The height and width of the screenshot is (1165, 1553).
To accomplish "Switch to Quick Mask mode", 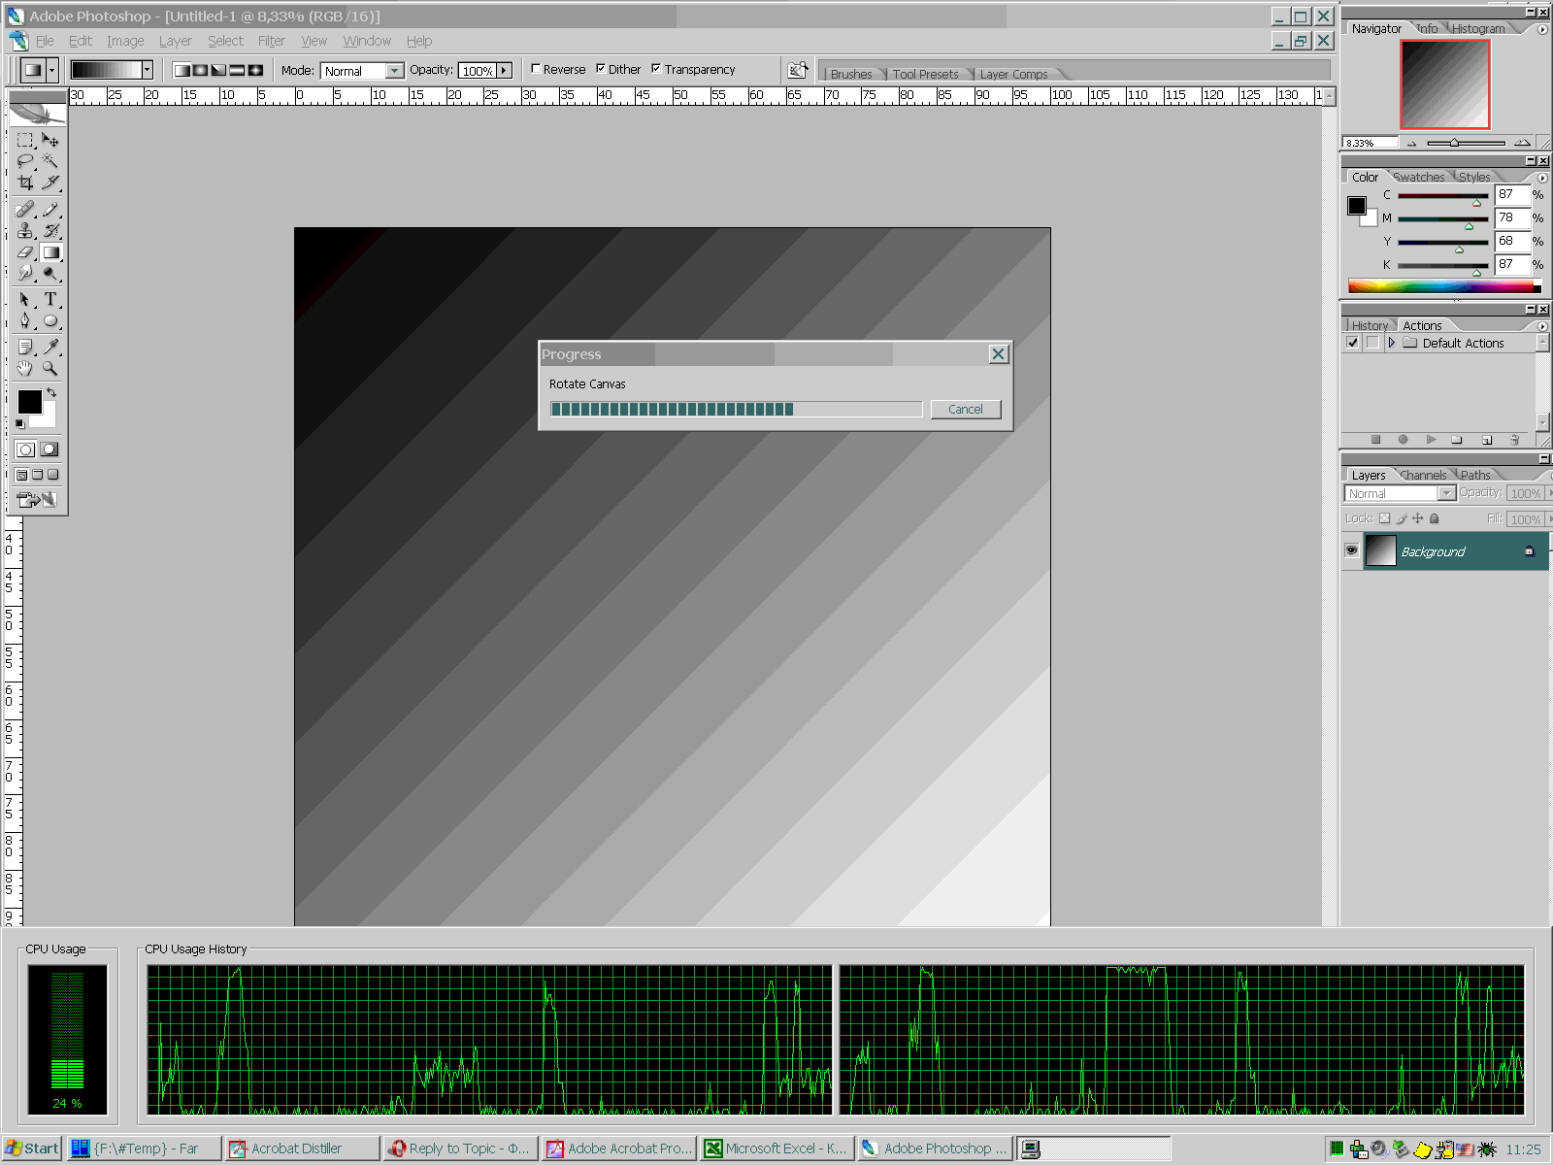I will (50, 449).
